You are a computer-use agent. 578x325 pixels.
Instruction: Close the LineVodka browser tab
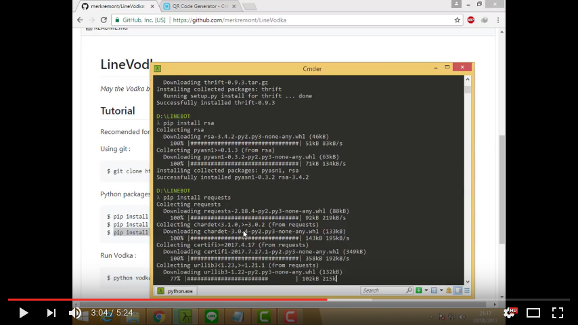click(x=152, y=6)
